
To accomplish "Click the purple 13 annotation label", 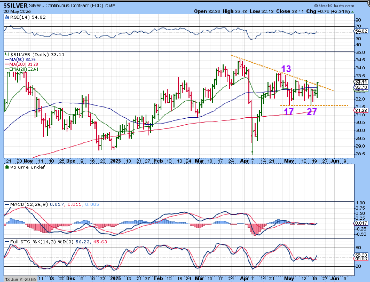I will pyautogui.click(x=286, y=69).
